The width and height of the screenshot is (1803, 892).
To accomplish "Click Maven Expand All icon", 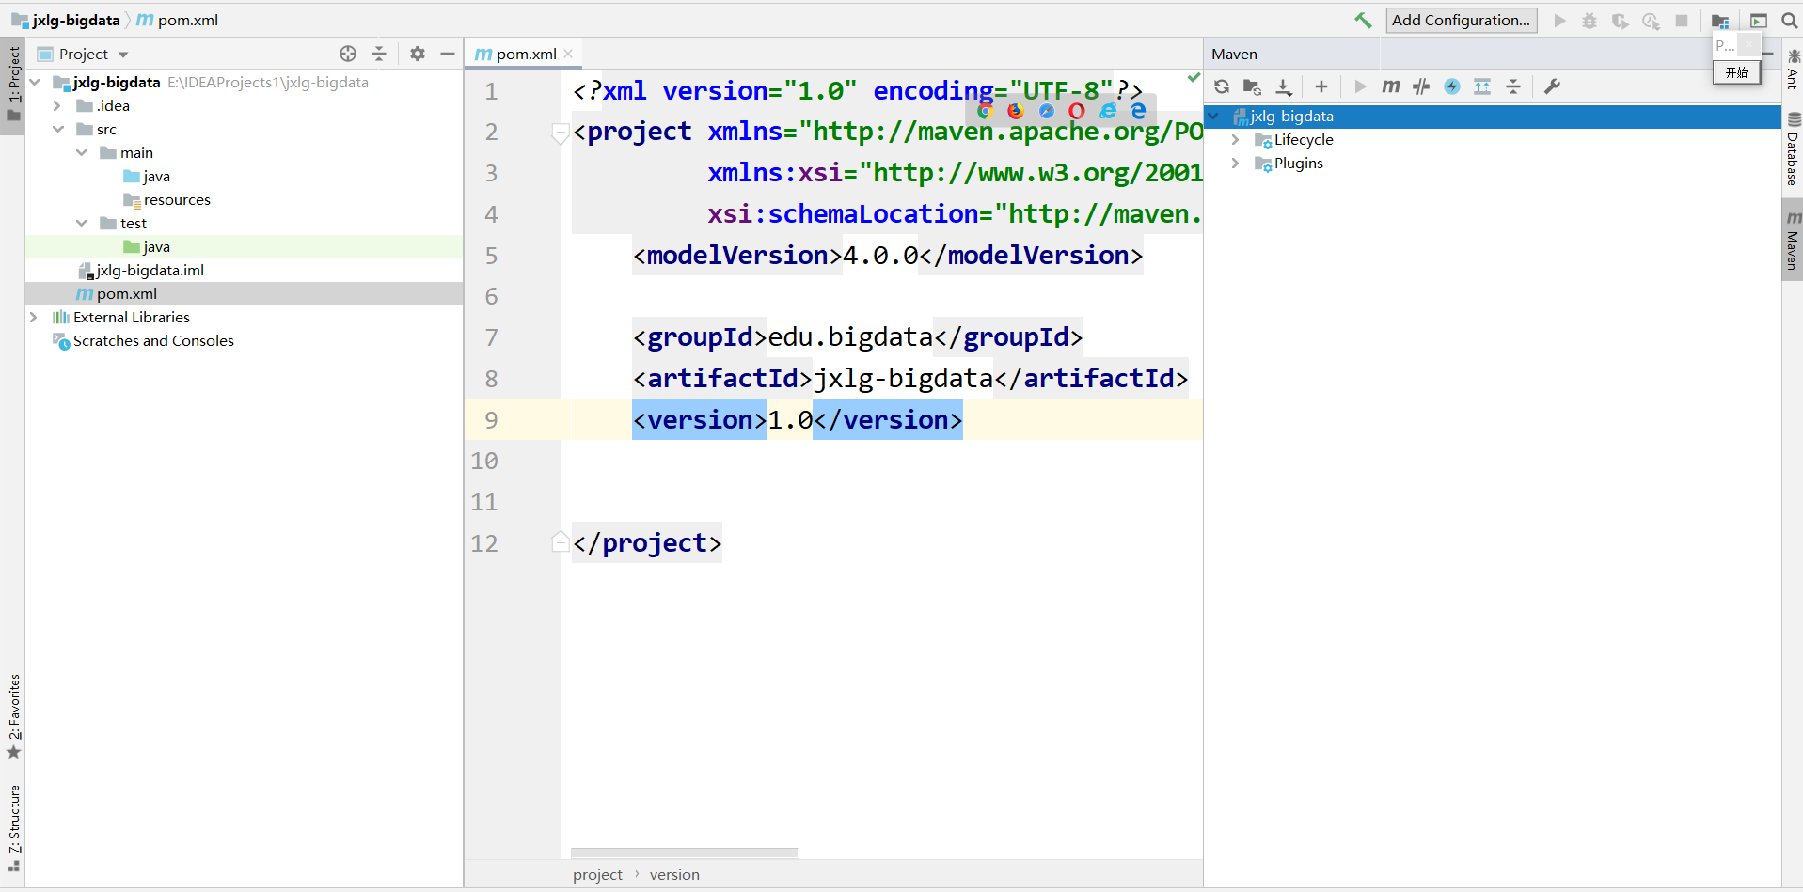I will pyautogui.click(x=1482, y=86).
